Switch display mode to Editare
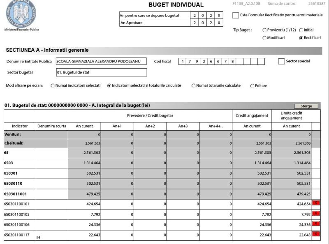 (x=252, y=86)
